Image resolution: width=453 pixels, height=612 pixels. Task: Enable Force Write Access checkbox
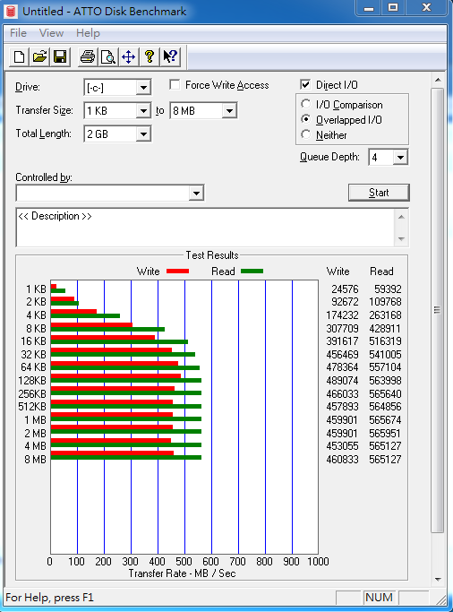click(175, 85)
